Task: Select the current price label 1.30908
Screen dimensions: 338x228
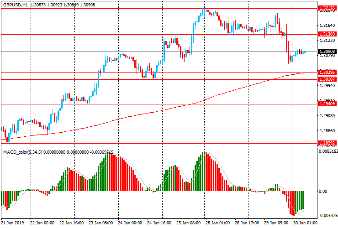Action: 327,51
